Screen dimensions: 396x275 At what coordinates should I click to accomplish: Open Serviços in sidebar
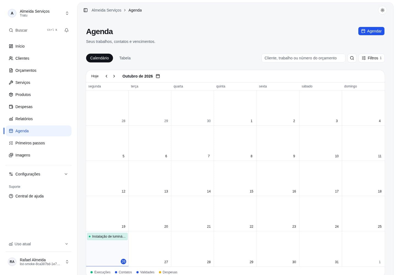pos(38,82)
